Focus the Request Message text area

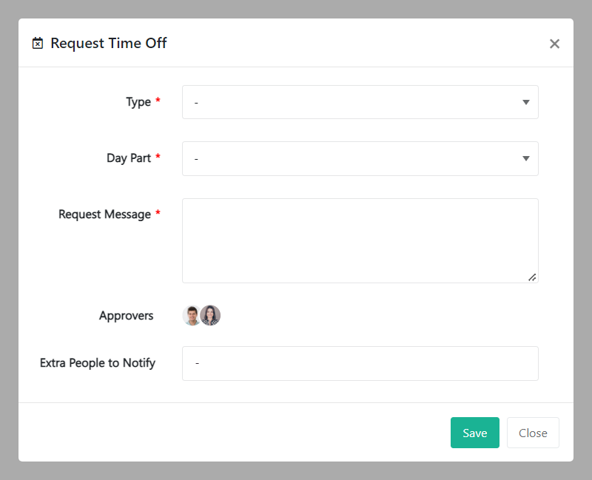point(360,240)
